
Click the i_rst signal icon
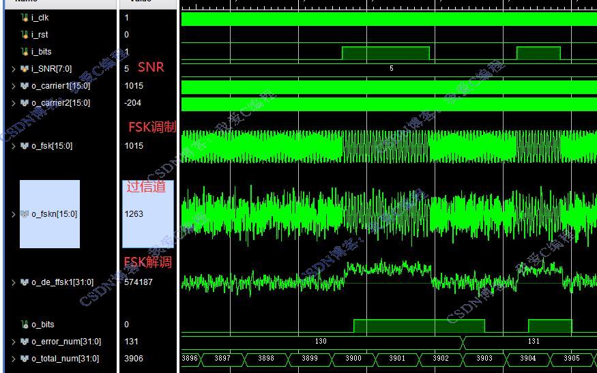click(25, 35)
